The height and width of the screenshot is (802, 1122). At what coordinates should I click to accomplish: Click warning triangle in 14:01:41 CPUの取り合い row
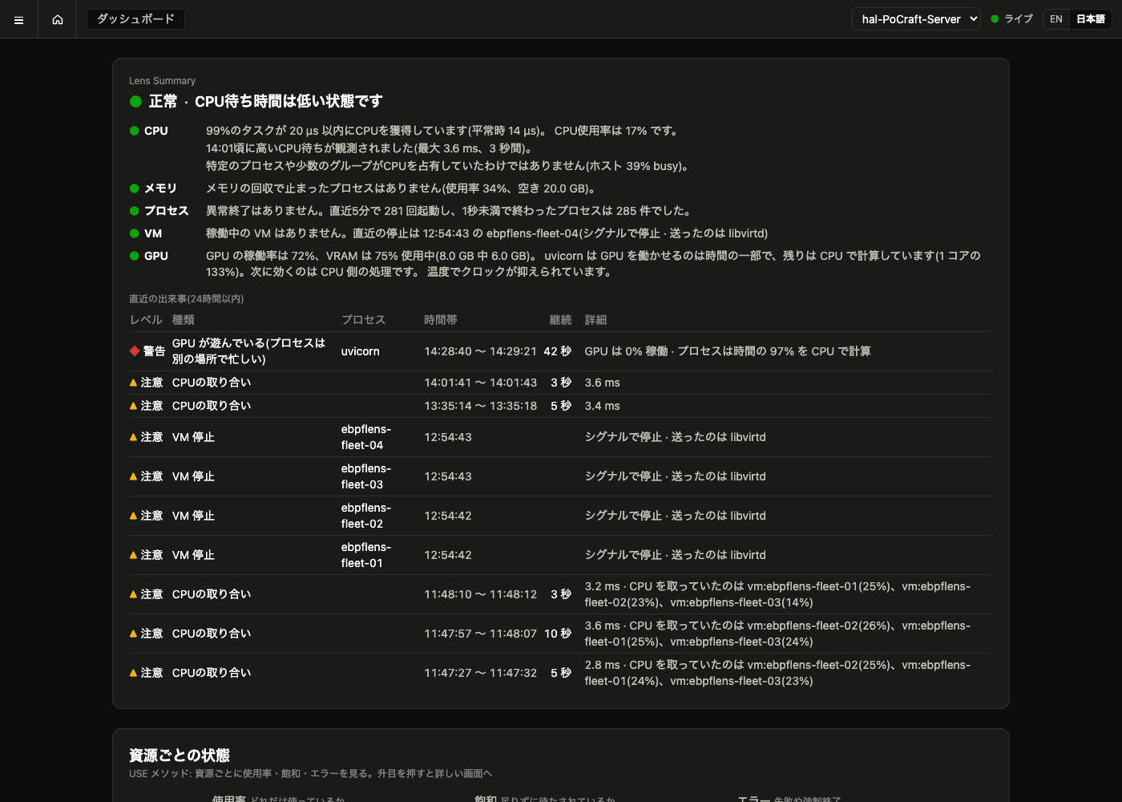click(133, 383)
